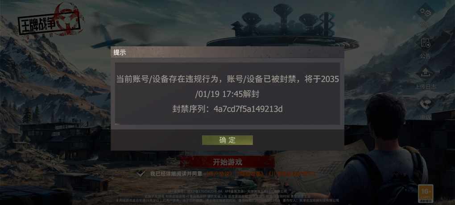Click the ban message mentioning 2035 unban date
Viewport: 455px width, 205px height.
coord(227,87)
